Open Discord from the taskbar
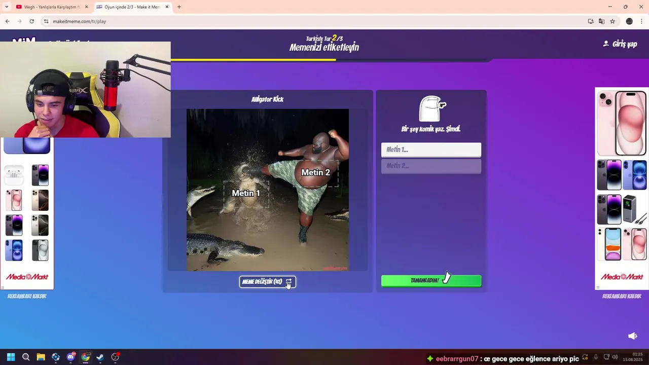Screen dimensions: 649x365 [70, 357]
